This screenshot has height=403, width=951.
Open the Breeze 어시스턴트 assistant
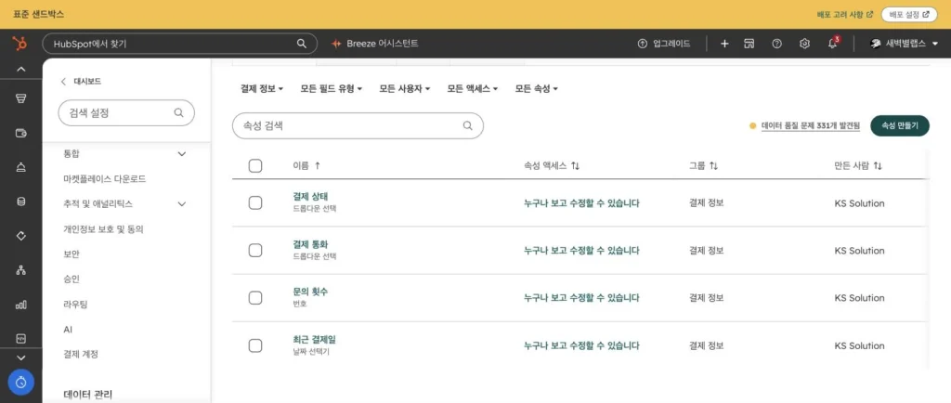pyautogui.click(x=375, y=44)
